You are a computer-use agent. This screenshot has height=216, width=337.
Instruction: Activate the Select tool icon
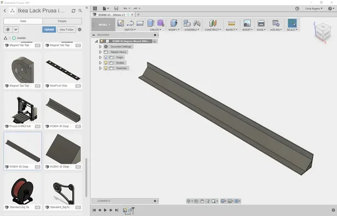(292, 23)
